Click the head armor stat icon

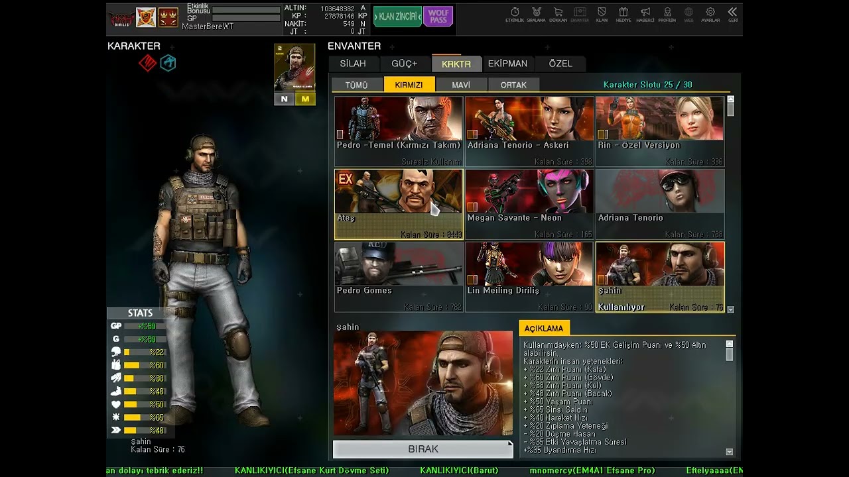coord(116,352)
